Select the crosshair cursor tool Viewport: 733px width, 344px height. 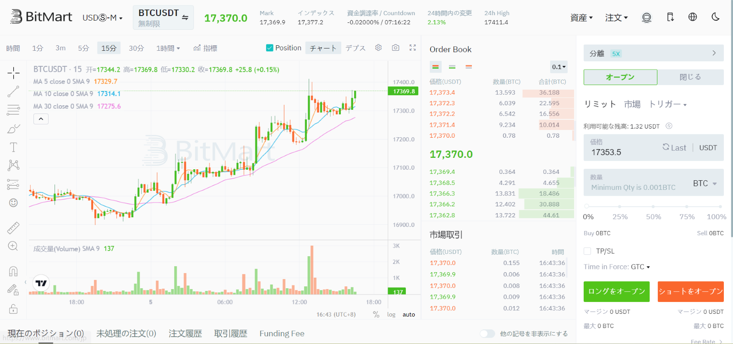[x=13, y=73]
